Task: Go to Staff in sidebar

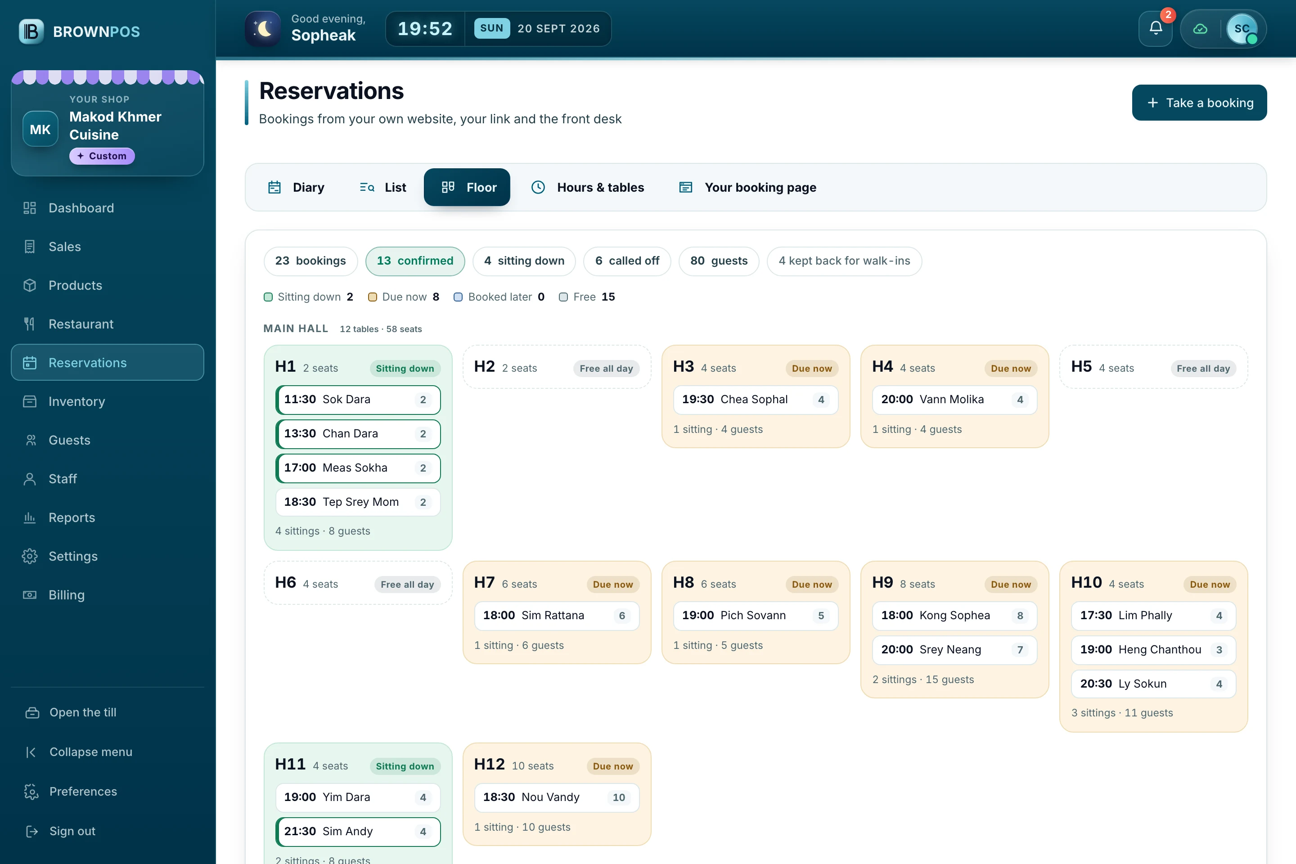Action: tap(108, 479)
